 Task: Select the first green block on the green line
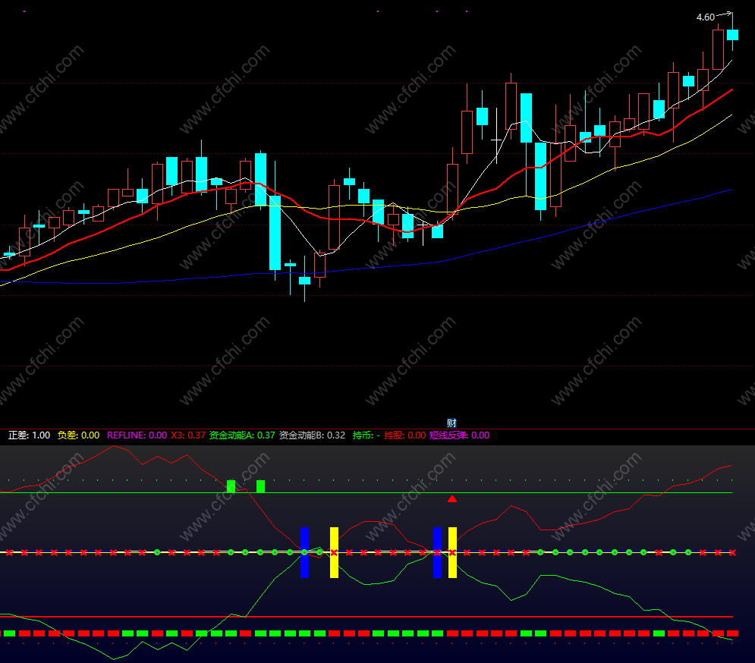click(x=231, y=486)
